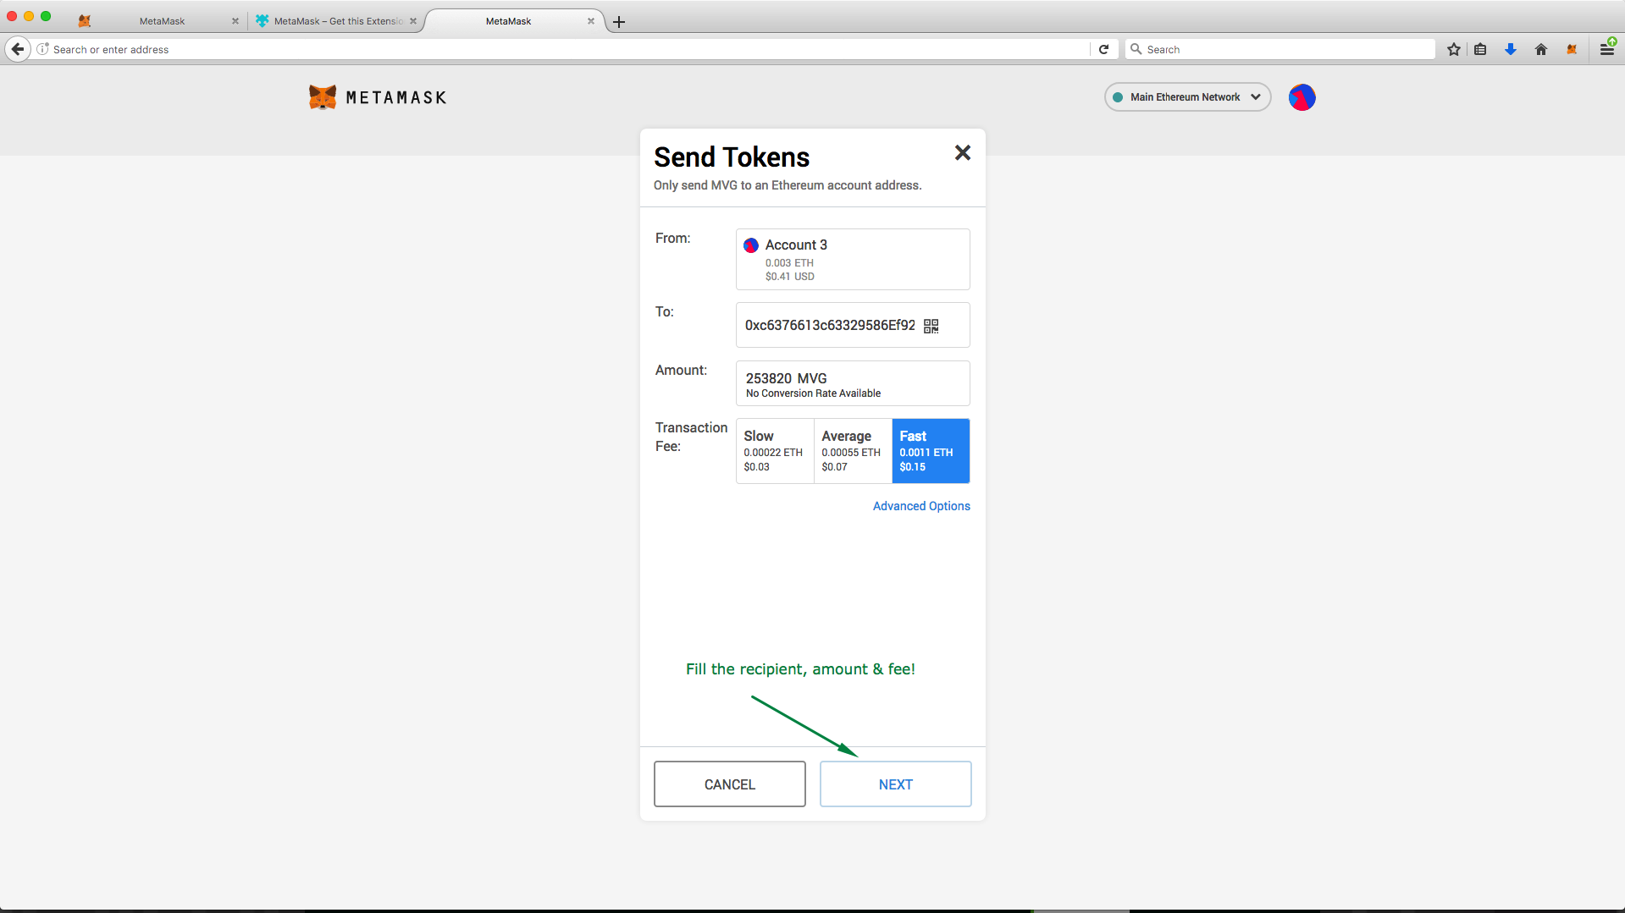Click the macOS yellow minimize button

click(29, 16)
